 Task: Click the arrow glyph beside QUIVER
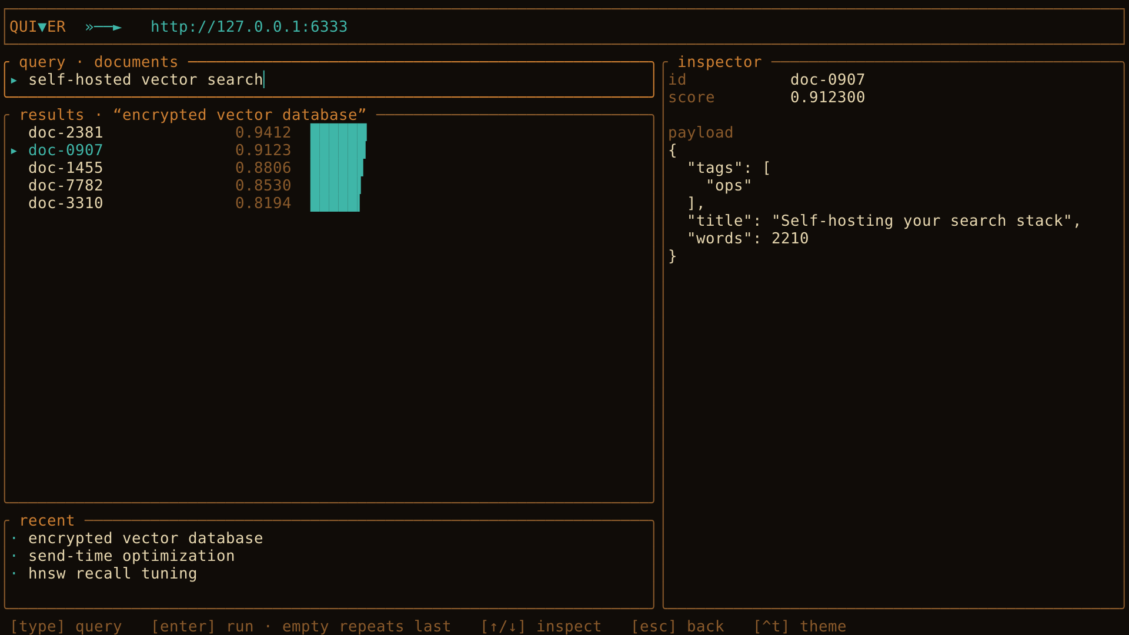click(x=103, y=27)
